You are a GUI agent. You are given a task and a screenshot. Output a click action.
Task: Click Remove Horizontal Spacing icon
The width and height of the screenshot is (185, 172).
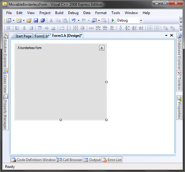(x=112, y=28)
